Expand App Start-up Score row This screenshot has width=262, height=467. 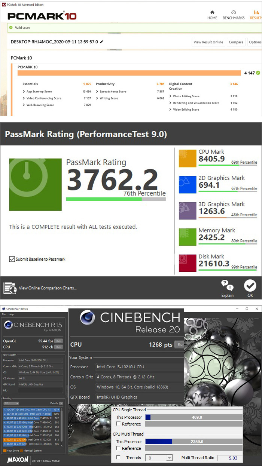point(24,92)
